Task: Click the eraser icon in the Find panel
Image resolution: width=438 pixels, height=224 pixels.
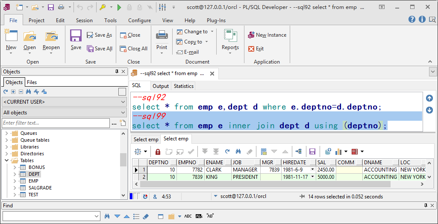Action: (x=146, y=216)
